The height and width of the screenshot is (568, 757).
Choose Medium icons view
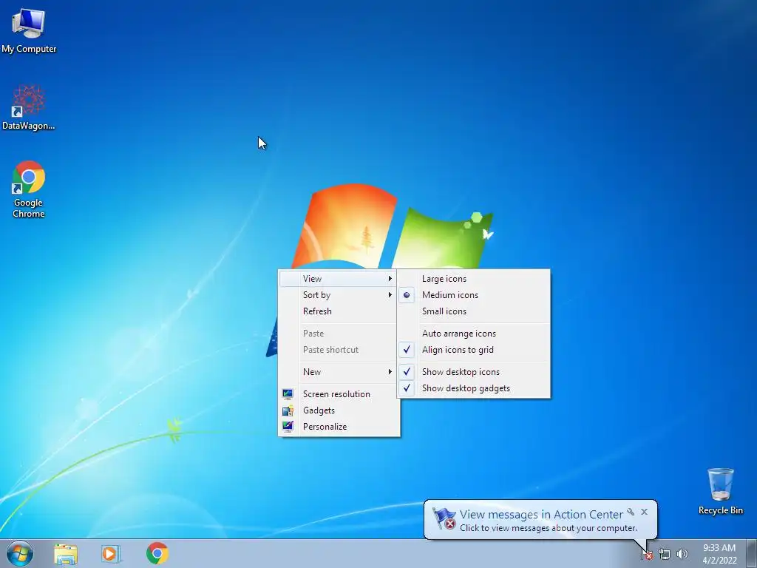click(474, 295)
